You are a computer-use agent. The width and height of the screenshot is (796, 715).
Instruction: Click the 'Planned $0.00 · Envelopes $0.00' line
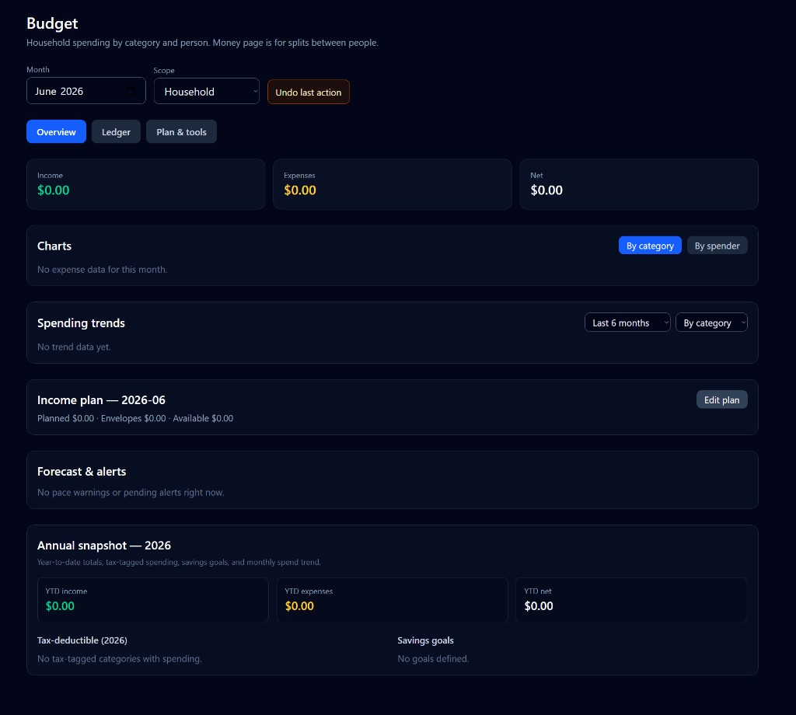point(135,419)
